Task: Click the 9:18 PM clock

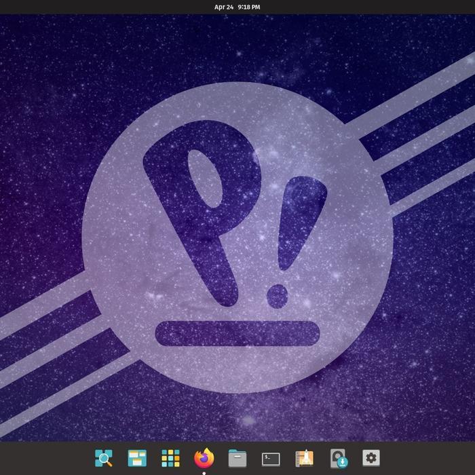Action: (249, 7)
